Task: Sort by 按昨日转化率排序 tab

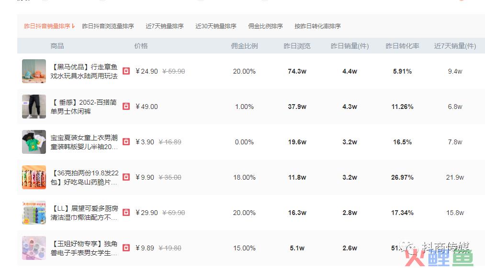Action: [317, 26]
